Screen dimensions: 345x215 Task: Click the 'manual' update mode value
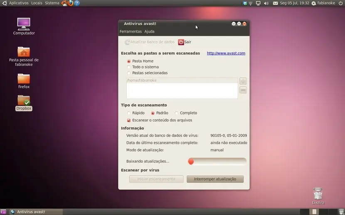[x=217, y=150]
